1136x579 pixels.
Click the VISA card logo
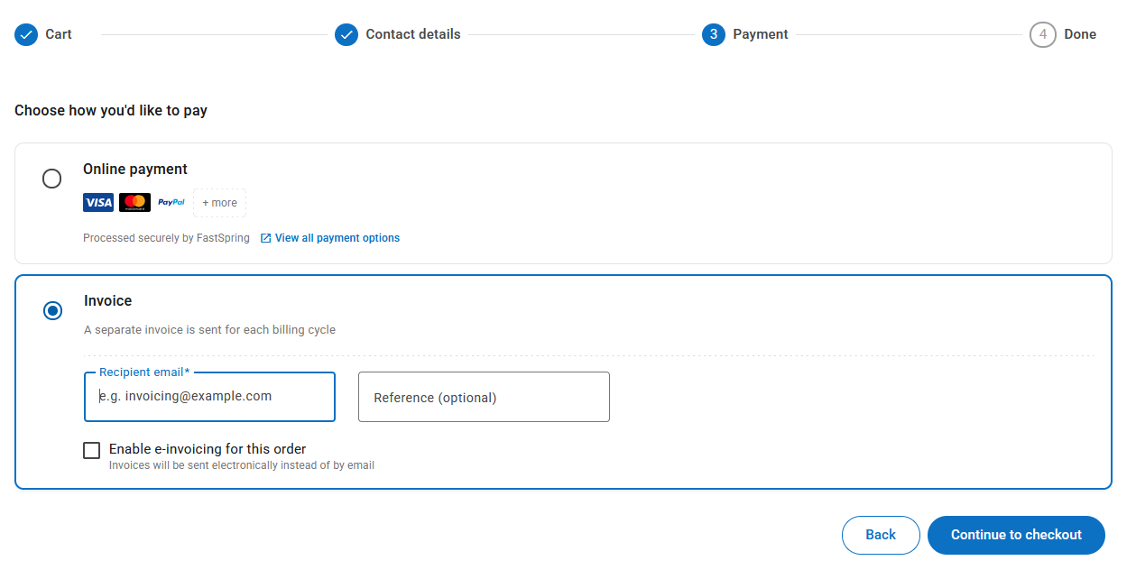coord(98,203)
